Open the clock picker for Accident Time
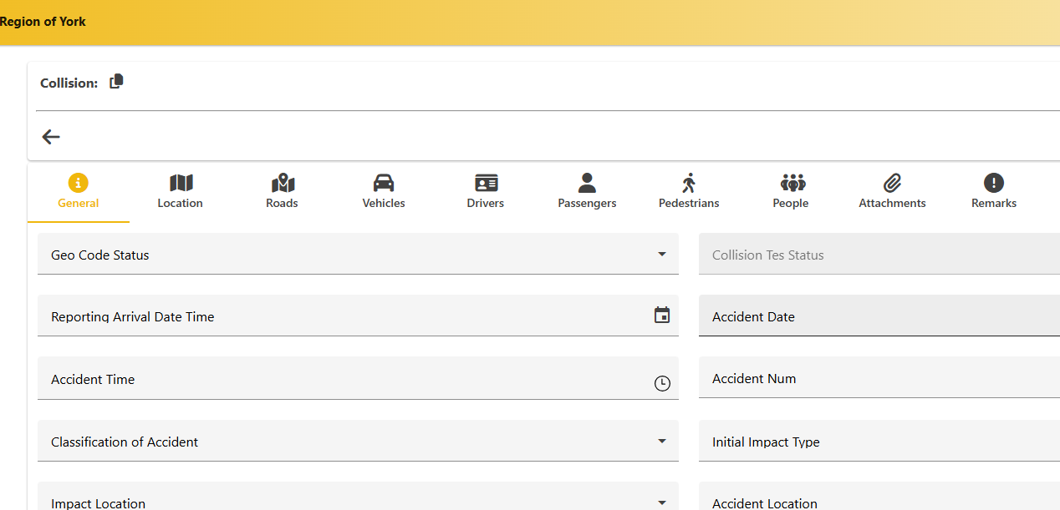1060x510 pixels. click(661, 383)
